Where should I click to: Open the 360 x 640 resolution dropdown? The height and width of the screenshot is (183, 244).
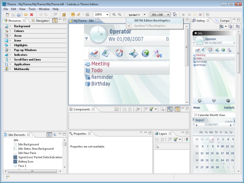click(x=168, y=14)
